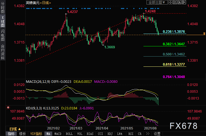Select the 0.382 \ 1.3647 Fibonacci level

tap(174, 44)
